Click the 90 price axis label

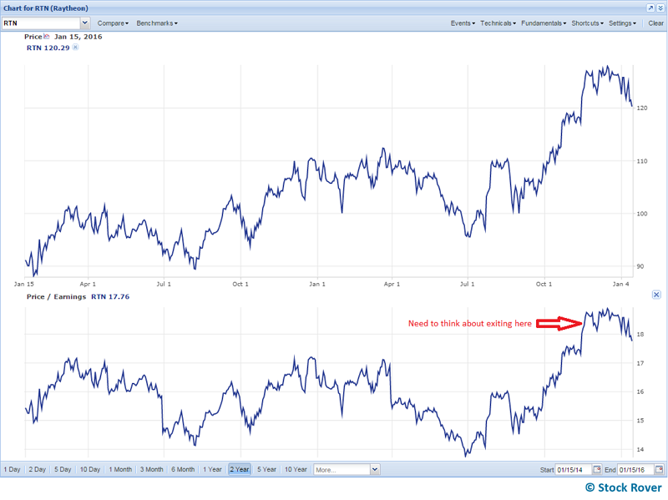pos(640,266)
